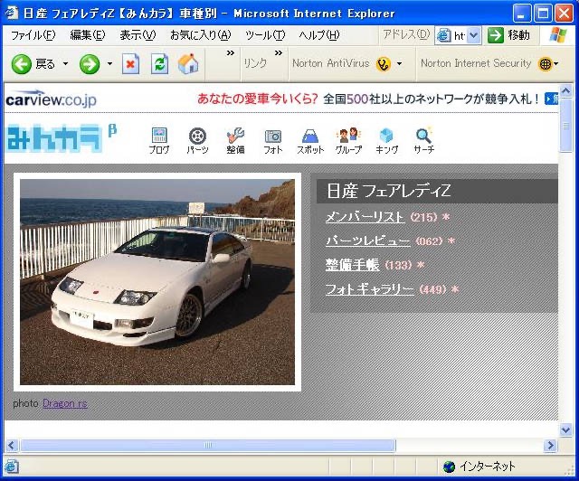Open the ブログ blog icon
This screenshot has height=481, width=579.
[159, 140]
